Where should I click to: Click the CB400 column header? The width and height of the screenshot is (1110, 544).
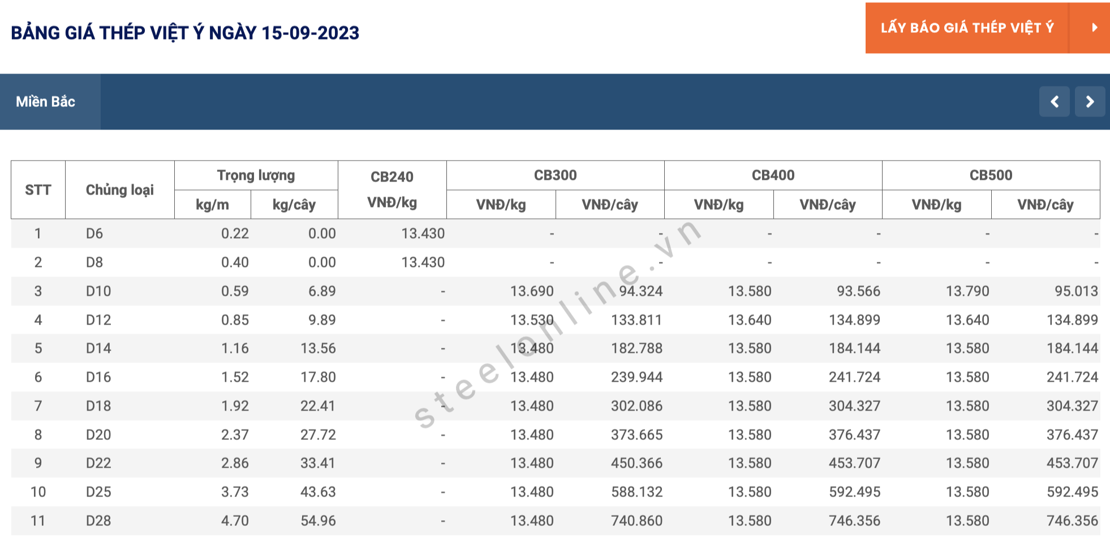pyautogui.click(x=773, y=175)
